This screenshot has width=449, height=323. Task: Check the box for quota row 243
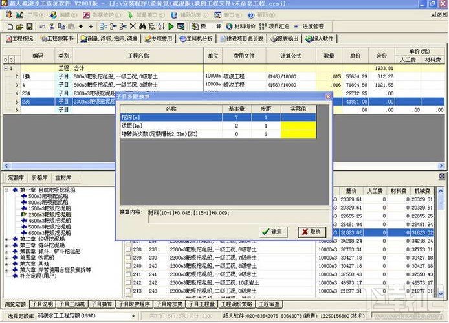point(128,291)
